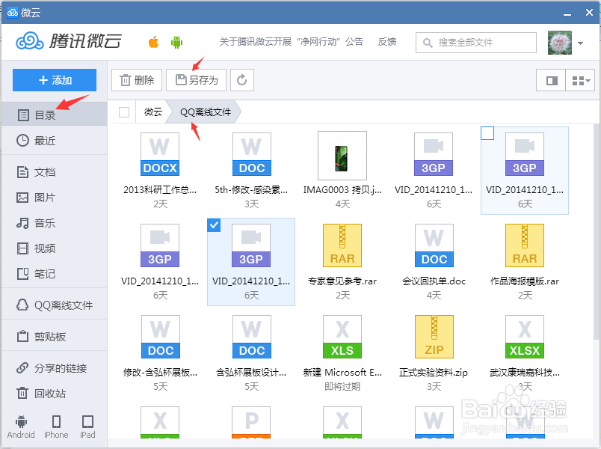This screenshot has height=449, width=601.
Task: Click the 微云 cloud icon in title bar
Action: tap(12, 13)
